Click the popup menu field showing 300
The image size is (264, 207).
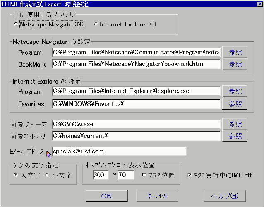(x=101, y=175)
